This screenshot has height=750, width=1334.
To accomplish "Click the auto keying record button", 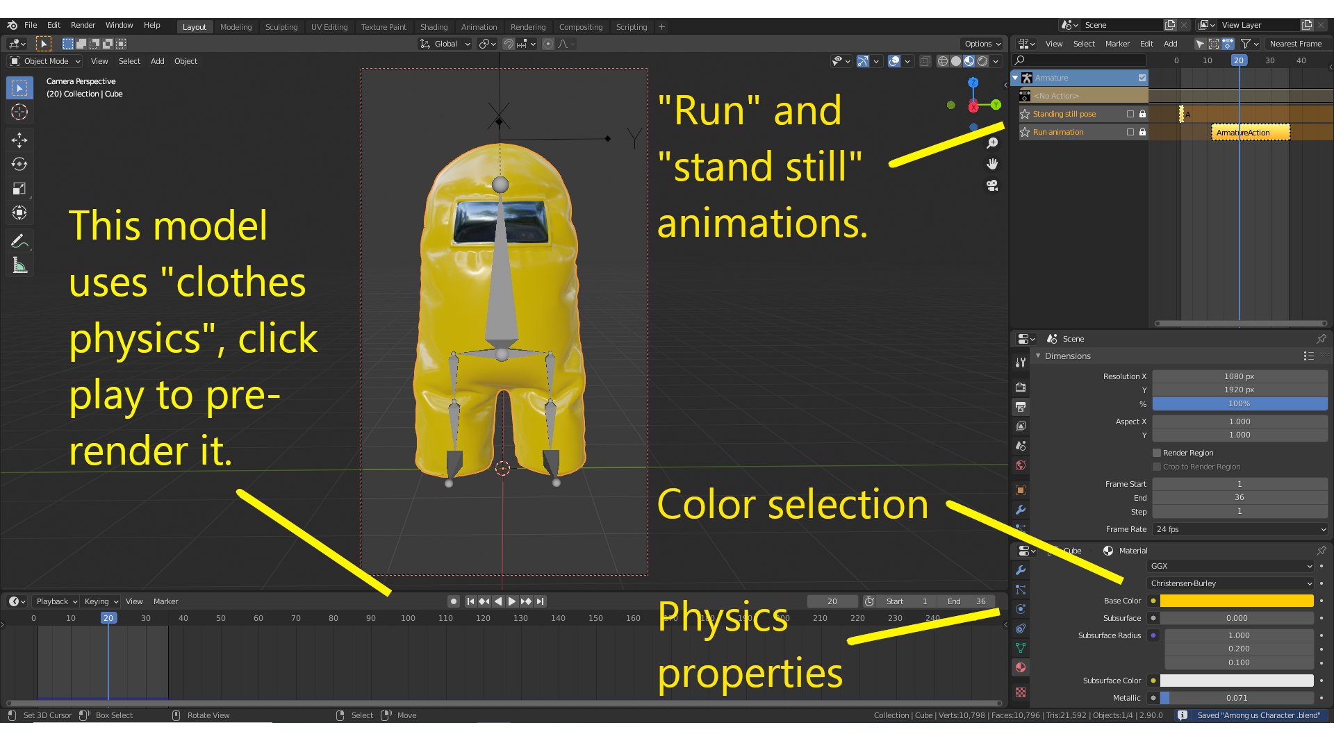I will click(453, 601).
